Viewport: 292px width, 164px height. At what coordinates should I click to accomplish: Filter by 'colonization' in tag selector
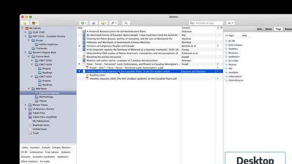point(36,152)
